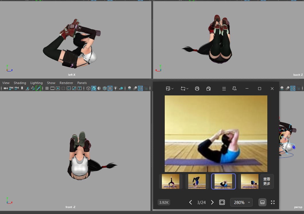Select the highlighted third pose thumbnail
Screen dimensions: 304x214
(x=223, y=181)
